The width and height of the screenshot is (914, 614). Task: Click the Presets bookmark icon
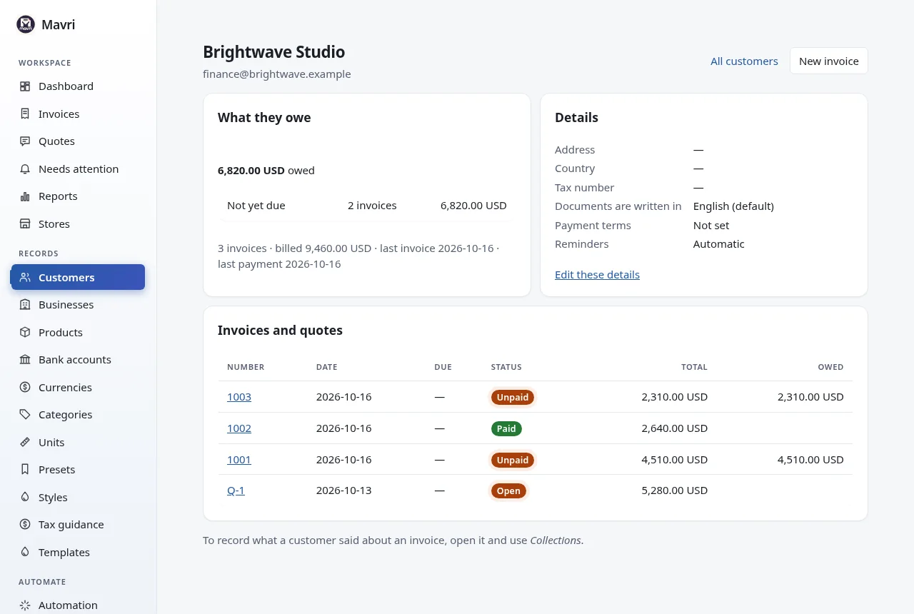pyautogui.click(x=25, y=470)
